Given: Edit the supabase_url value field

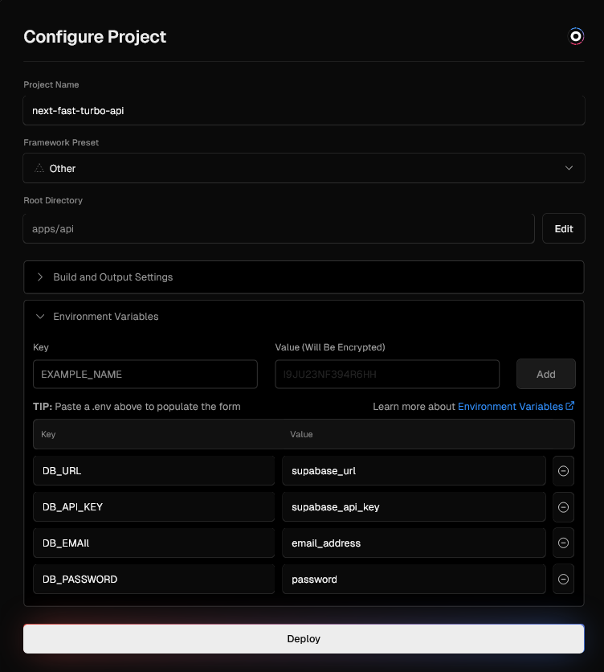Looking at the screenshot, I should [x=414, y=471].
